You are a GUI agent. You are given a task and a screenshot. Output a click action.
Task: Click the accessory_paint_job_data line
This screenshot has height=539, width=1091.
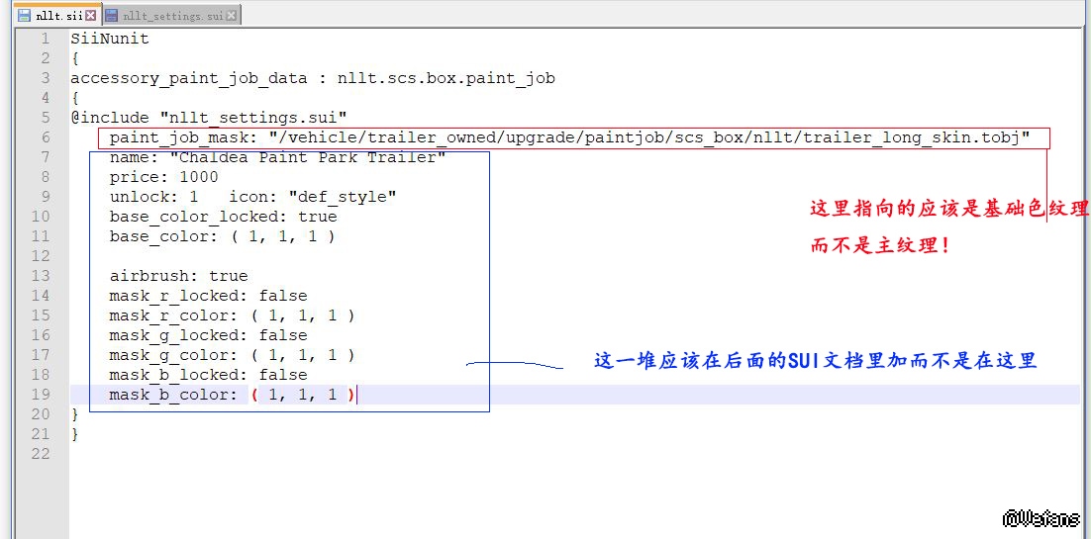click(313, 78)
